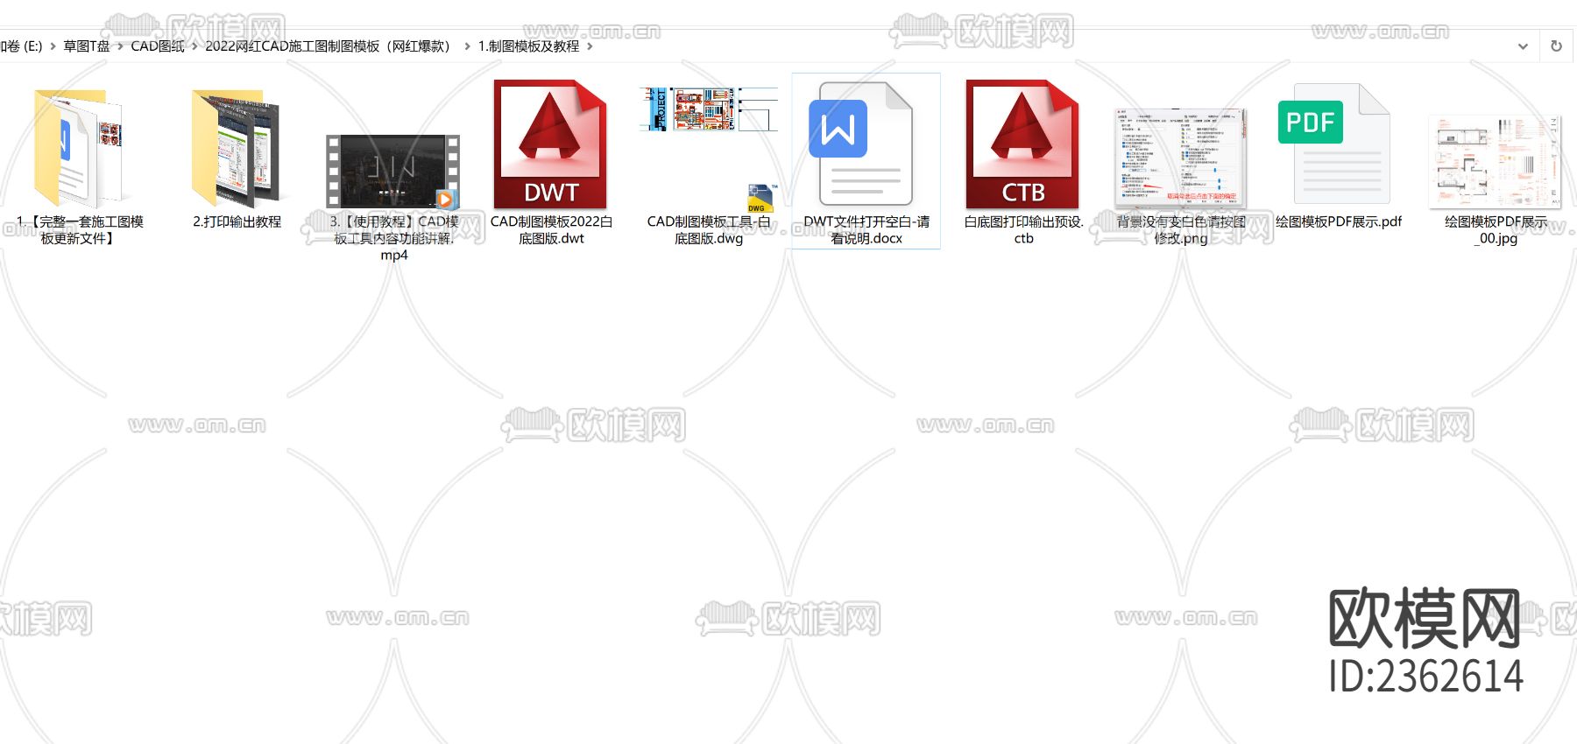Expand chevron after (E:) drive breadcrumb
Screen dimensions: 1577x744
53,46
